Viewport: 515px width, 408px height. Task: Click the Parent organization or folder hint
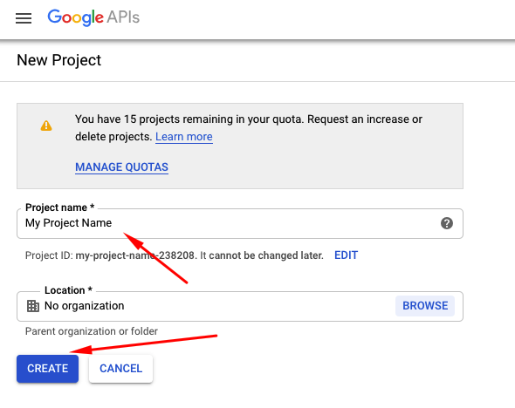click(92, 331)
